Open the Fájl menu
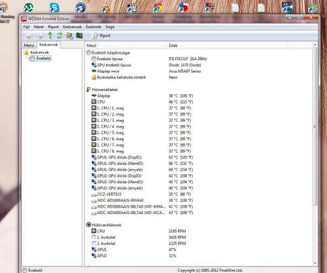327x273 pixels. [26, 27]
